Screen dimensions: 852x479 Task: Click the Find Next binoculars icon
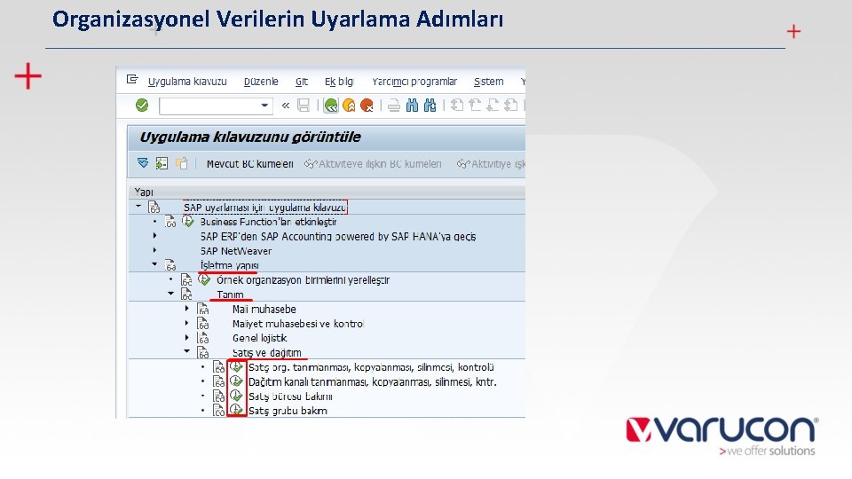(430, 106)
